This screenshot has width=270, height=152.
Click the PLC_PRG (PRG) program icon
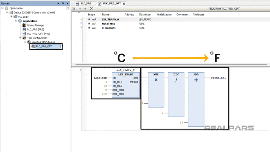[x=24, y=30]
